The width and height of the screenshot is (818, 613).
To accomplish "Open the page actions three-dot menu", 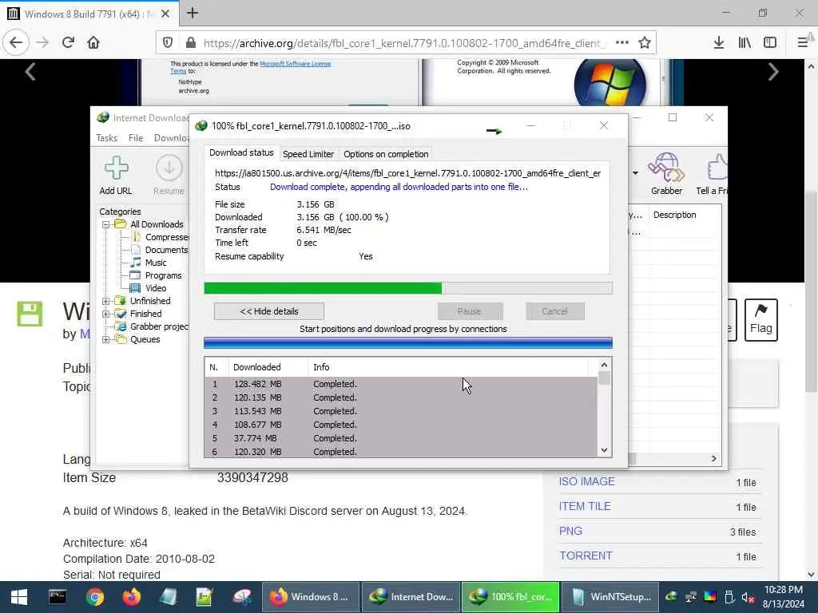I will [x=621, y=43].
